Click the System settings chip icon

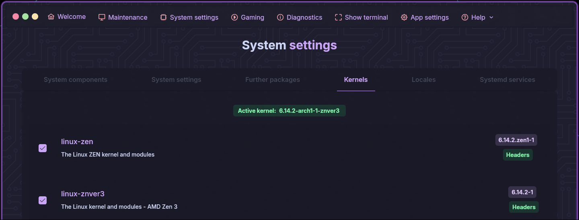click(x=163, y=17)
